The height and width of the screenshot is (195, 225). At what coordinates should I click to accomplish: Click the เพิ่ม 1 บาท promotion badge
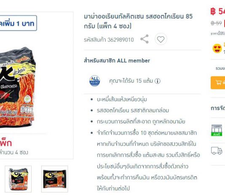click(18, 23)
